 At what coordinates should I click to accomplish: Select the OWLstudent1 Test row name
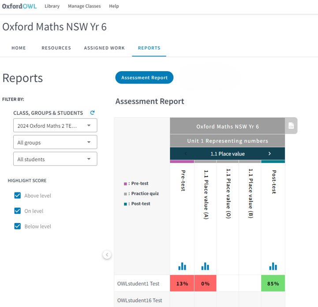point(138,284)
